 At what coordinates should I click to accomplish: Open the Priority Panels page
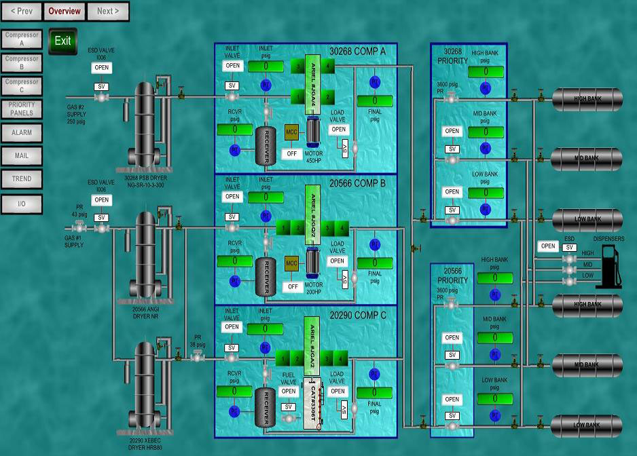22,109
